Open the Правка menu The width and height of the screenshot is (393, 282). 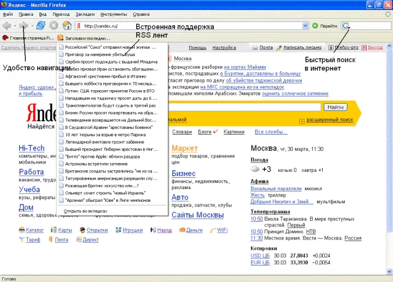pyautogui.click(x=26, y=14)
